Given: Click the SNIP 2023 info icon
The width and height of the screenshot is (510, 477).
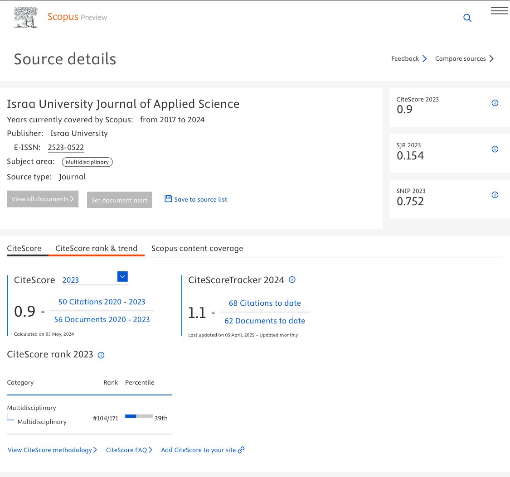Looking at the screenshot, I should (495, 195).
